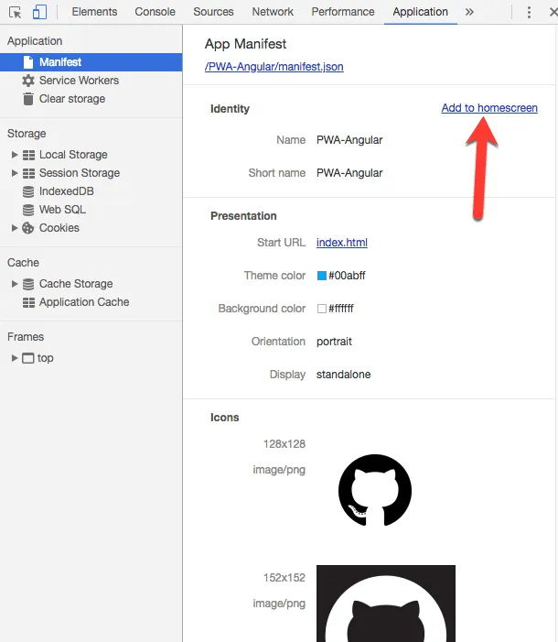Select the Web SQL database icon

(x=29, y=210)
